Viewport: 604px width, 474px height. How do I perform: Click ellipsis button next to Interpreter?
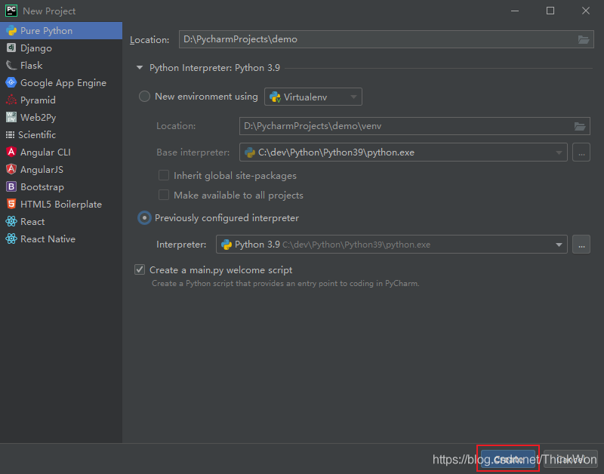pyautogui.click(x=581, y=245)
